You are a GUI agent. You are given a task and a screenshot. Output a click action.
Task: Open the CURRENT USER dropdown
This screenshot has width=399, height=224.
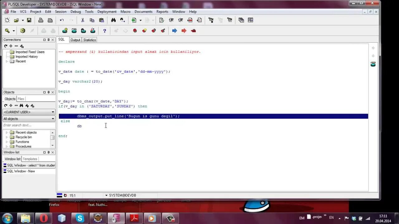tap(53, 112)
